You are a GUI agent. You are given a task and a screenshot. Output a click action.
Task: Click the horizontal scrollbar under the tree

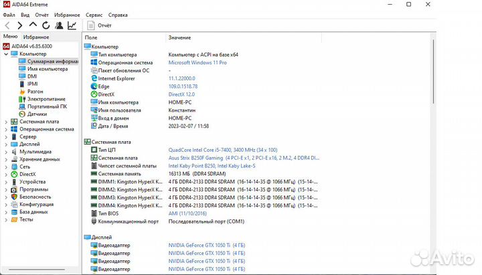tap(37, 270)
